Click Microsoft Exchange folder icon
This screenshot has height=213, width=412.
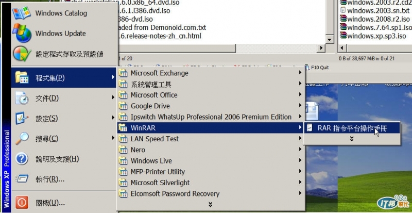pos(123,73)
